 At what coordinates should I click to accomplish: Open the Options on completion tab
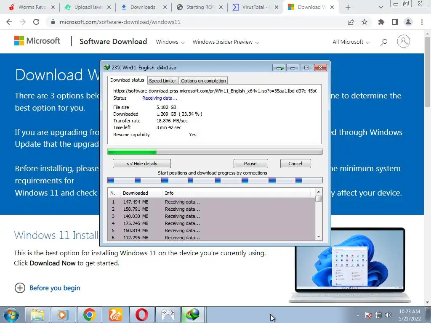coord(203,81)
